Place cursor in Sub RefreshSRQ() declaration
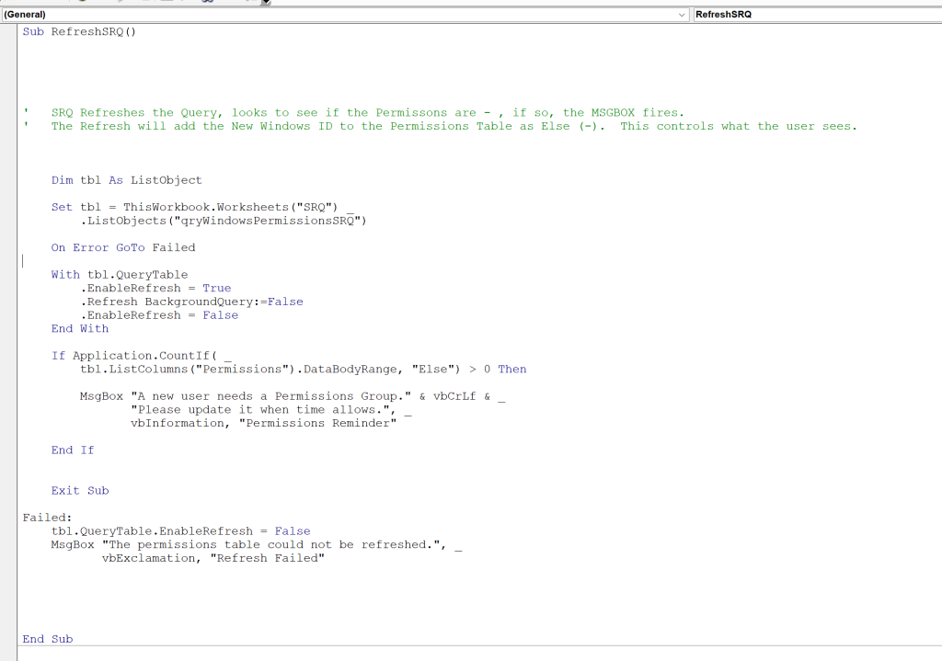Screen dimensions: 942x661 79,32
